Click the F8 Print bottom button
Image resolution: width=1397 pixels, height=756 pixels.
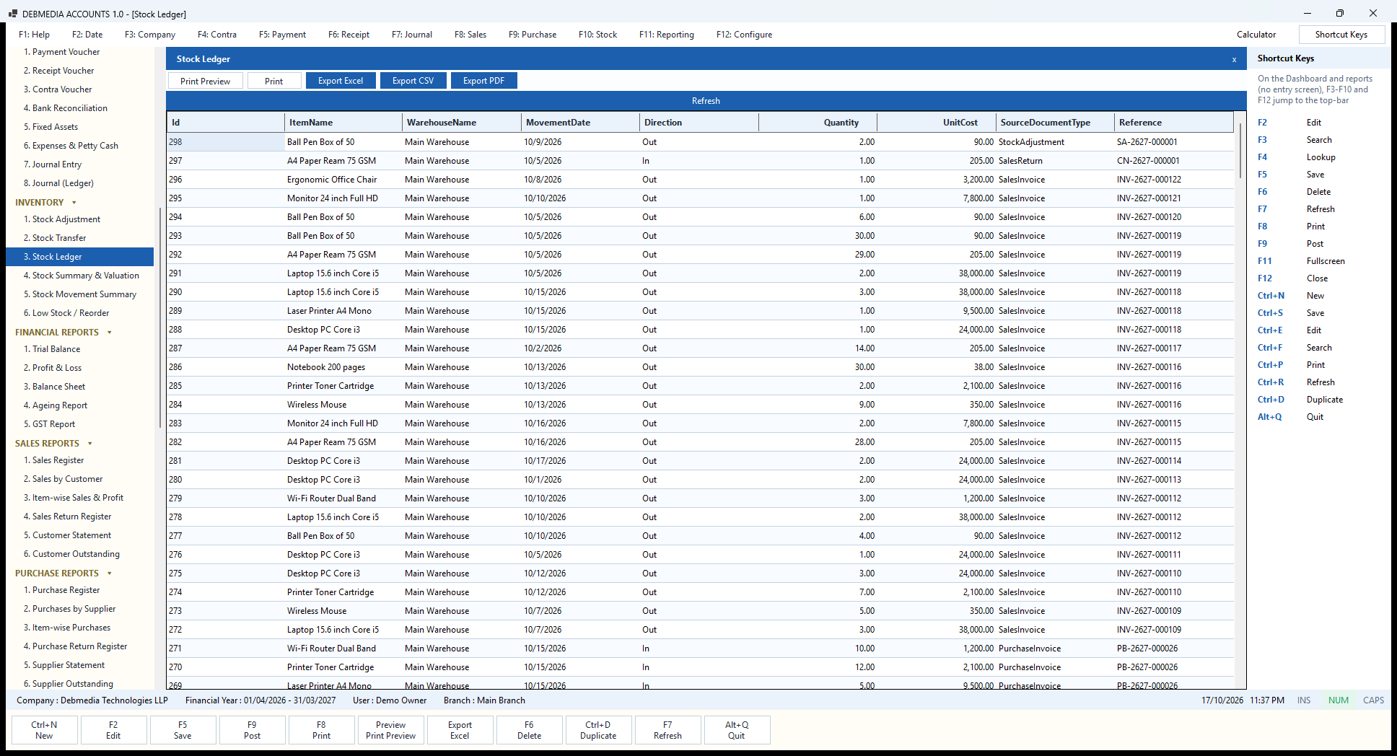(x=321, y=730)
